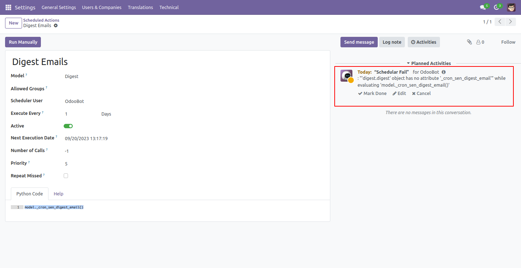
Task: Click the Log note button
Action: click(392, 42)
